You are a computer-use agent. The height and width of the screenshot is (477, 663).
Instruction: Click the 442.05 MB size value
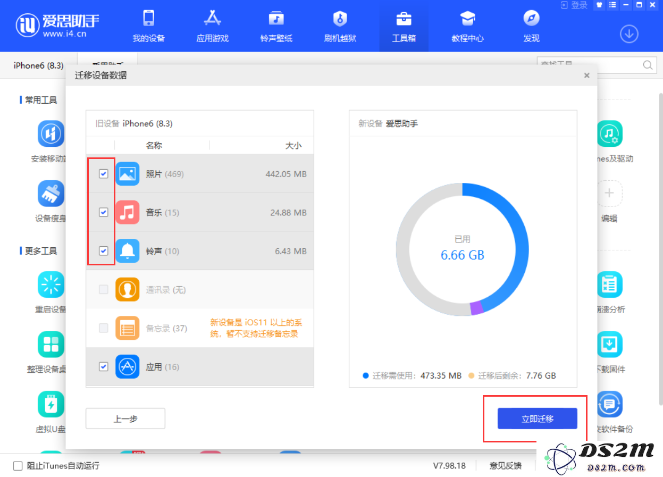pyautogui.click(x=286, y=174)
